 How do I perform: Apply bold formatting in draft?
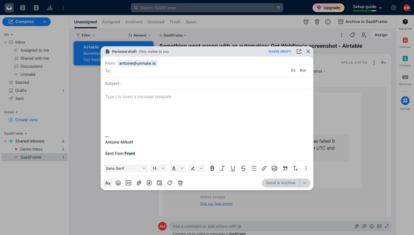(x=212, y=169)
